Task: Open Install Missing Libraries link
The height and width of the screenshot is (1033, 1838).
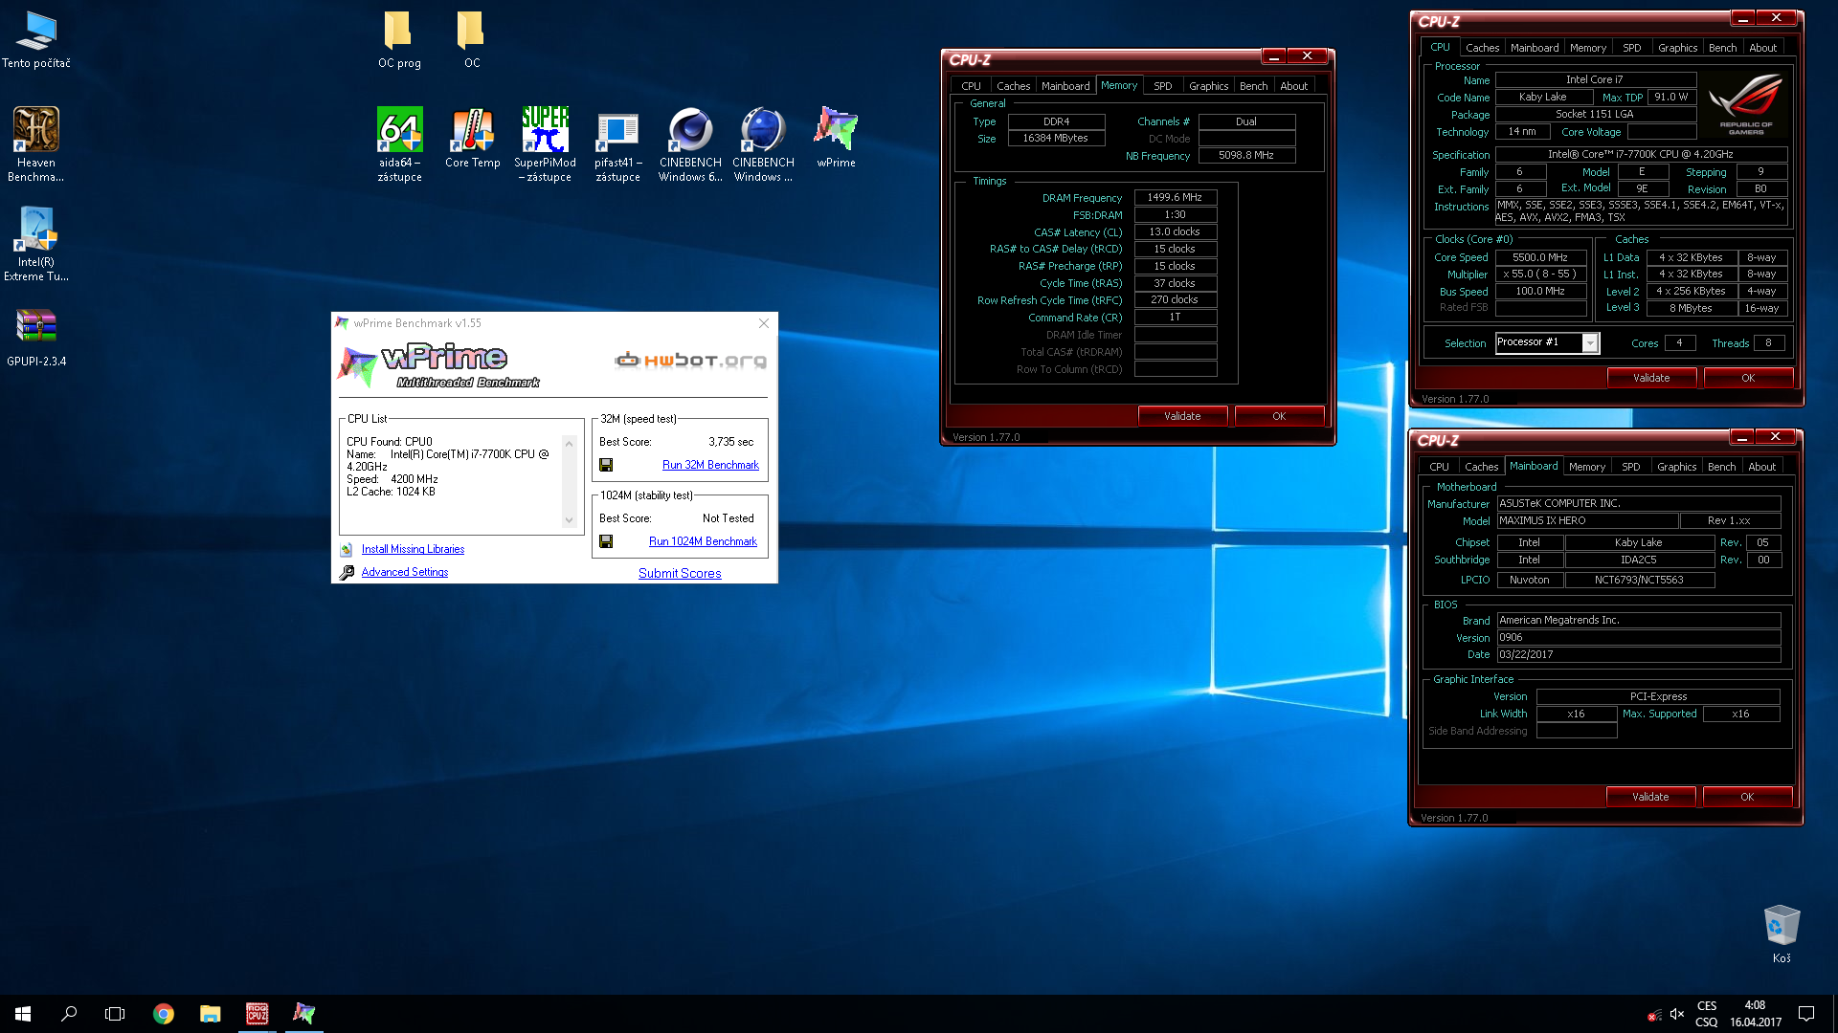Action: (413, 549)
